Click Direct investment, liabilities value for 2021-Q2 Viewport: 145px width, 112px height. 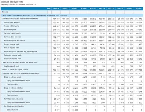click(102, 88)
